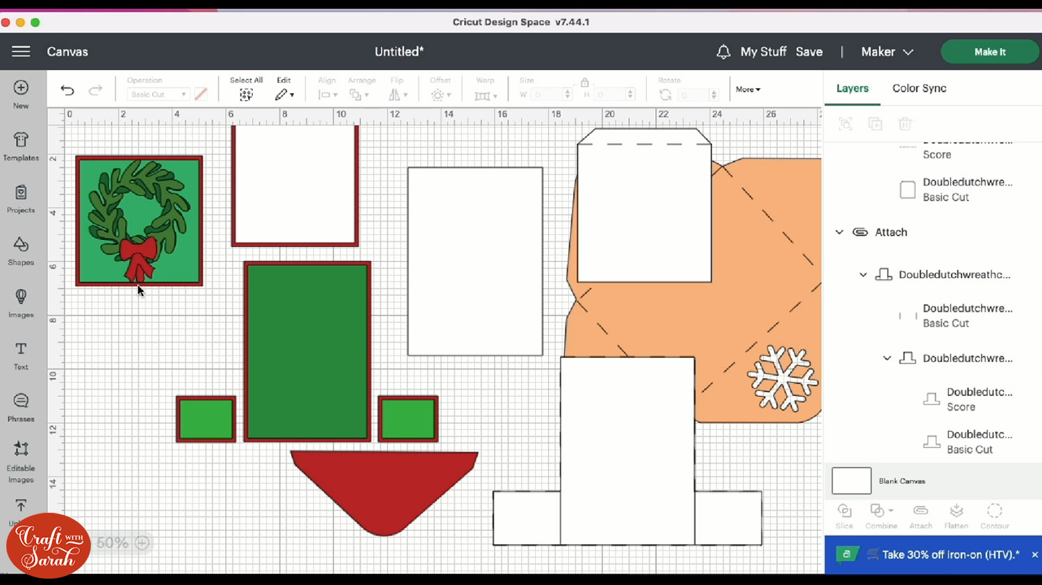The image size is (1042, 585).
Task: Click the Attach tool at panel bottom
Action: pos(920,516)
